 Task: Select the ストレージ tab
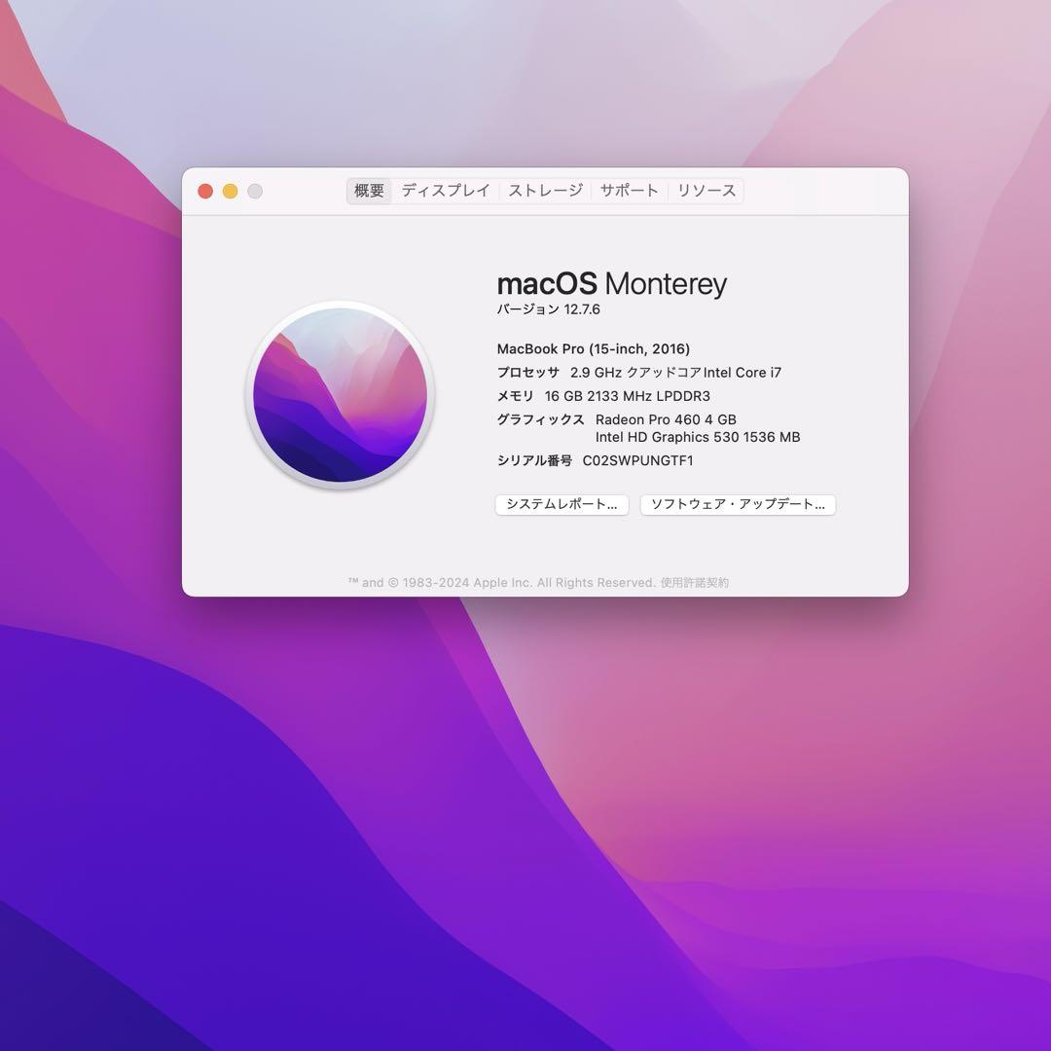click(546, 191)
